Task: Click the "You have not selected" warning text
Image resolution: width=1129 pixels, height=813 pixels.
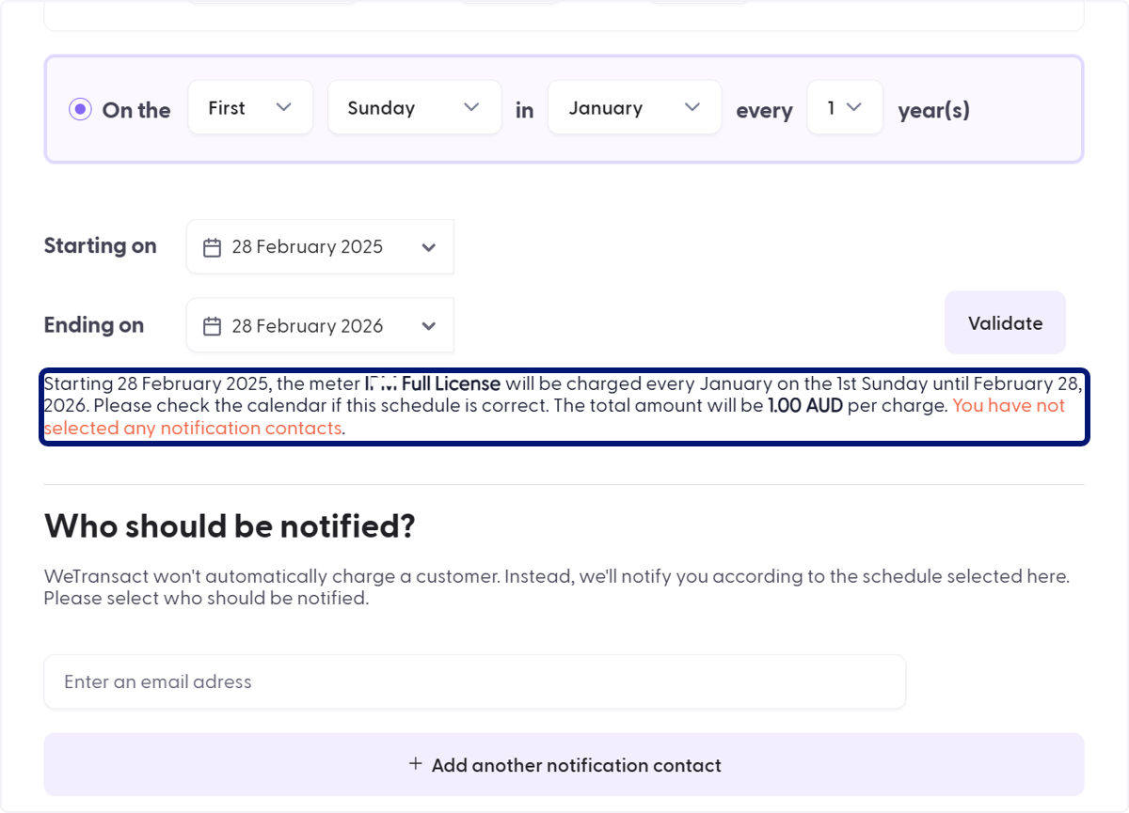Action: pos(554,417)
